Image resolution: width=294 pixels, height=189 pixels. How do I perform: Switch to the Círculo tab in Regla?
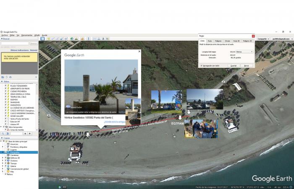[x=227, y=41]
